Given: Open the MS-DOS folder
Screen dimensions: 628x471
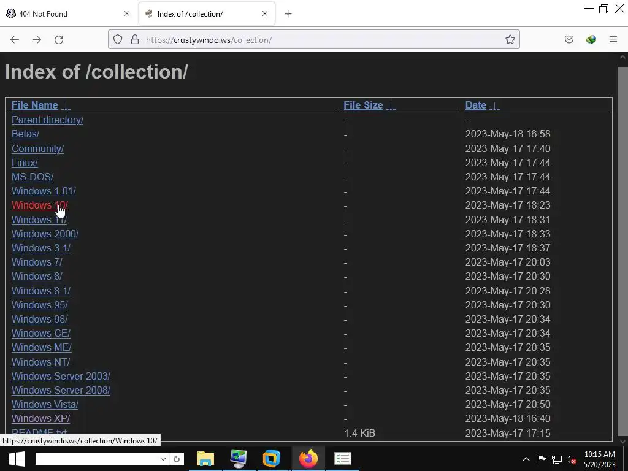Looking at the screenshot, I should point(33,177).
